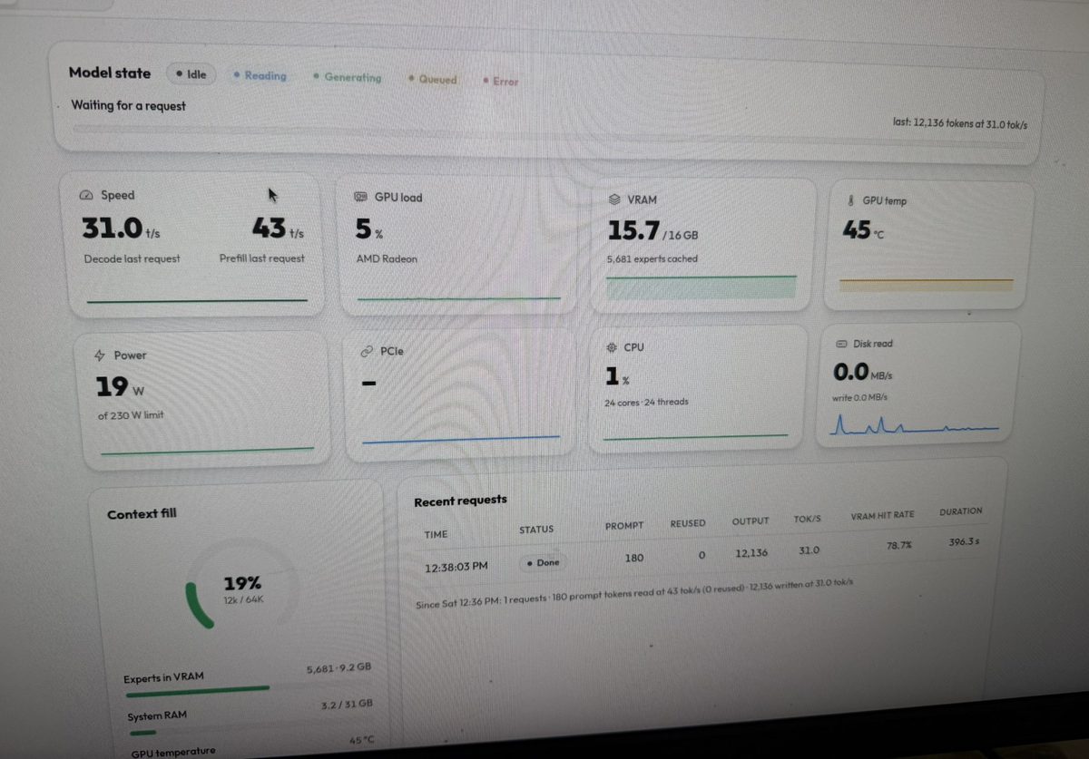The height and width of the screenshot is (759, 1089).
Task: Click the Power lightning bolt icon
Action: [100, 355]
